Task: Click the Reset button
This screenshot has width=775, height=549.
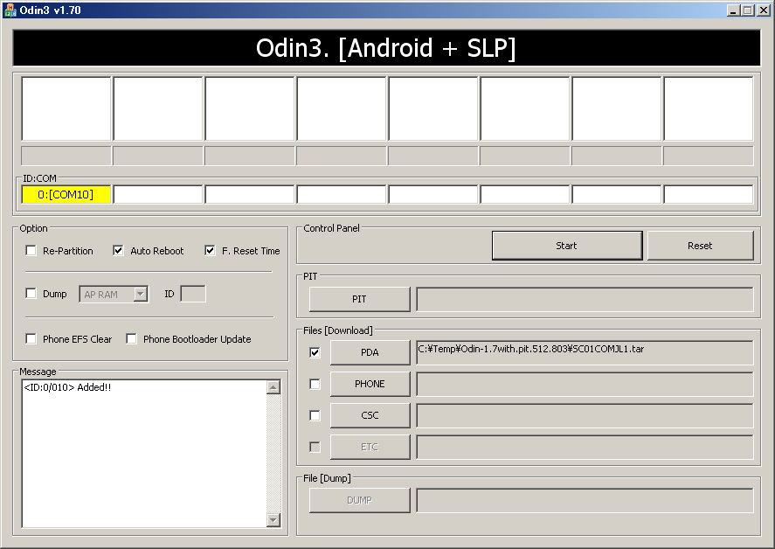Action: pos(700,246)
